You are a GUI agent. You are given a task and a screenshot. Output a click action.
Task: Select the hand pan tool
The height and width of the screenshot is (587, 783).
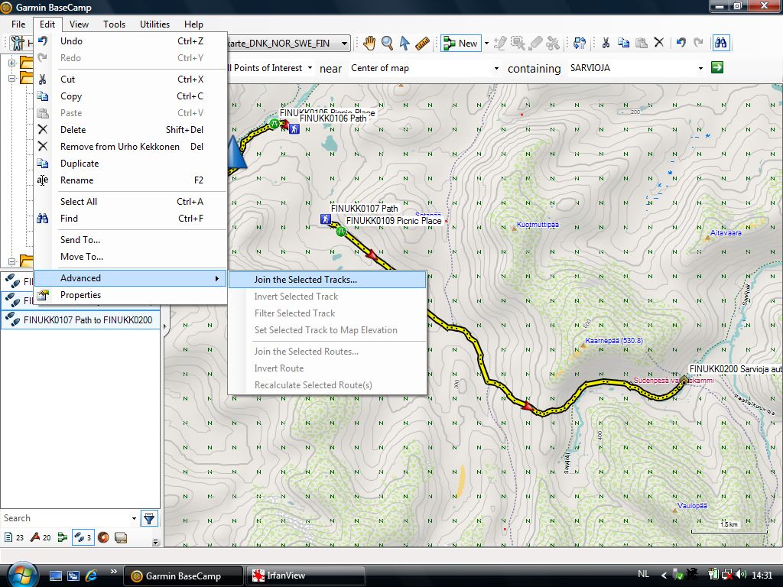click(369, 44)
